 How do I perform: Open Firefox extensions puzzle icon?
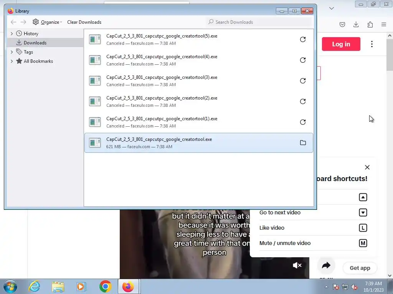pyautogui.click(x=370, y=24)
